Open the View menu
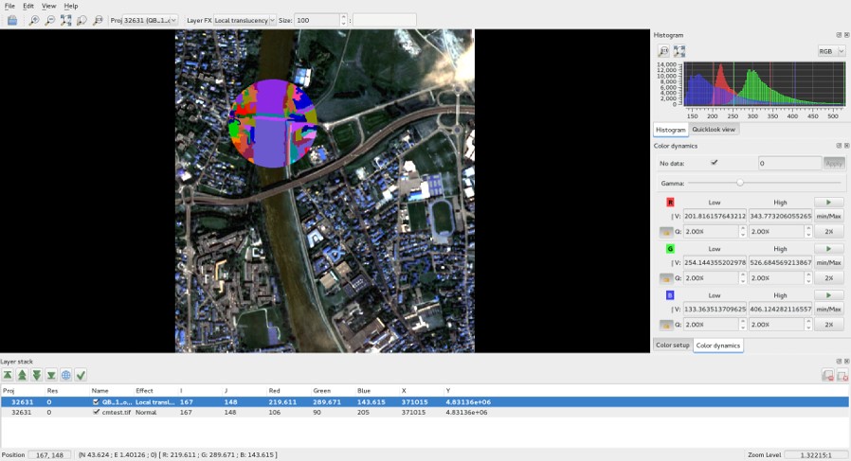This screenshot has width=851, height=461. pos(48,6)
